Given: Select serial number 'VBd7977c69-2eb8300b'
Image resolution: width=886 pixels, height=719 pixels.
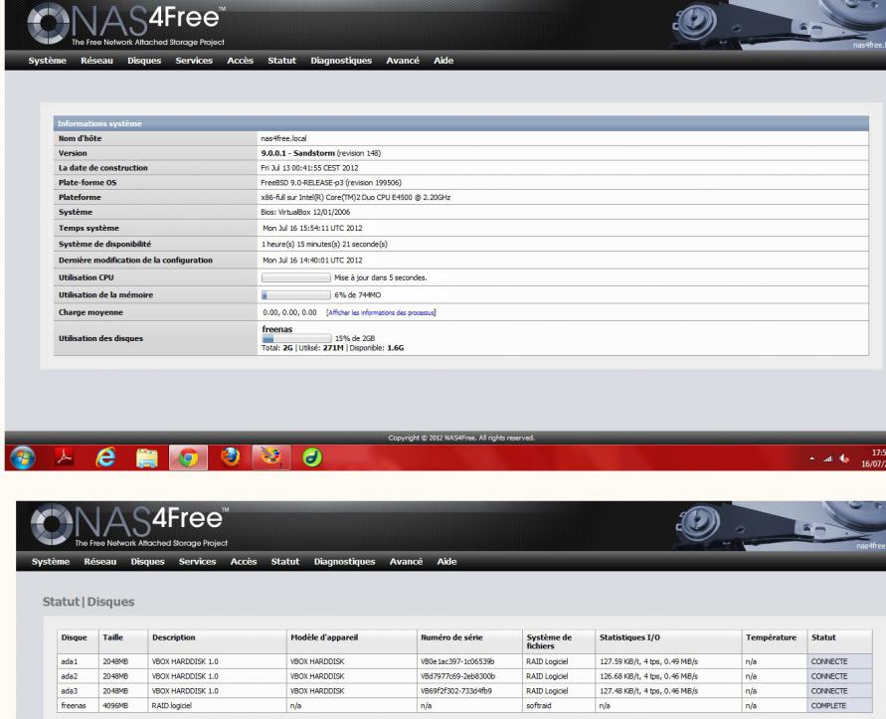Looking at the screenshot, I should pyautogui.click(x=457, y=676).
